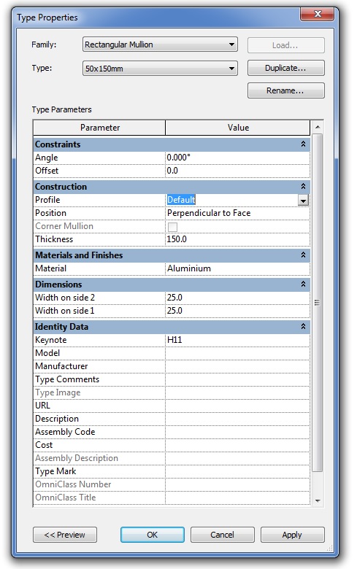
Task: Click the Duplicate button
Action: point(285,68)
